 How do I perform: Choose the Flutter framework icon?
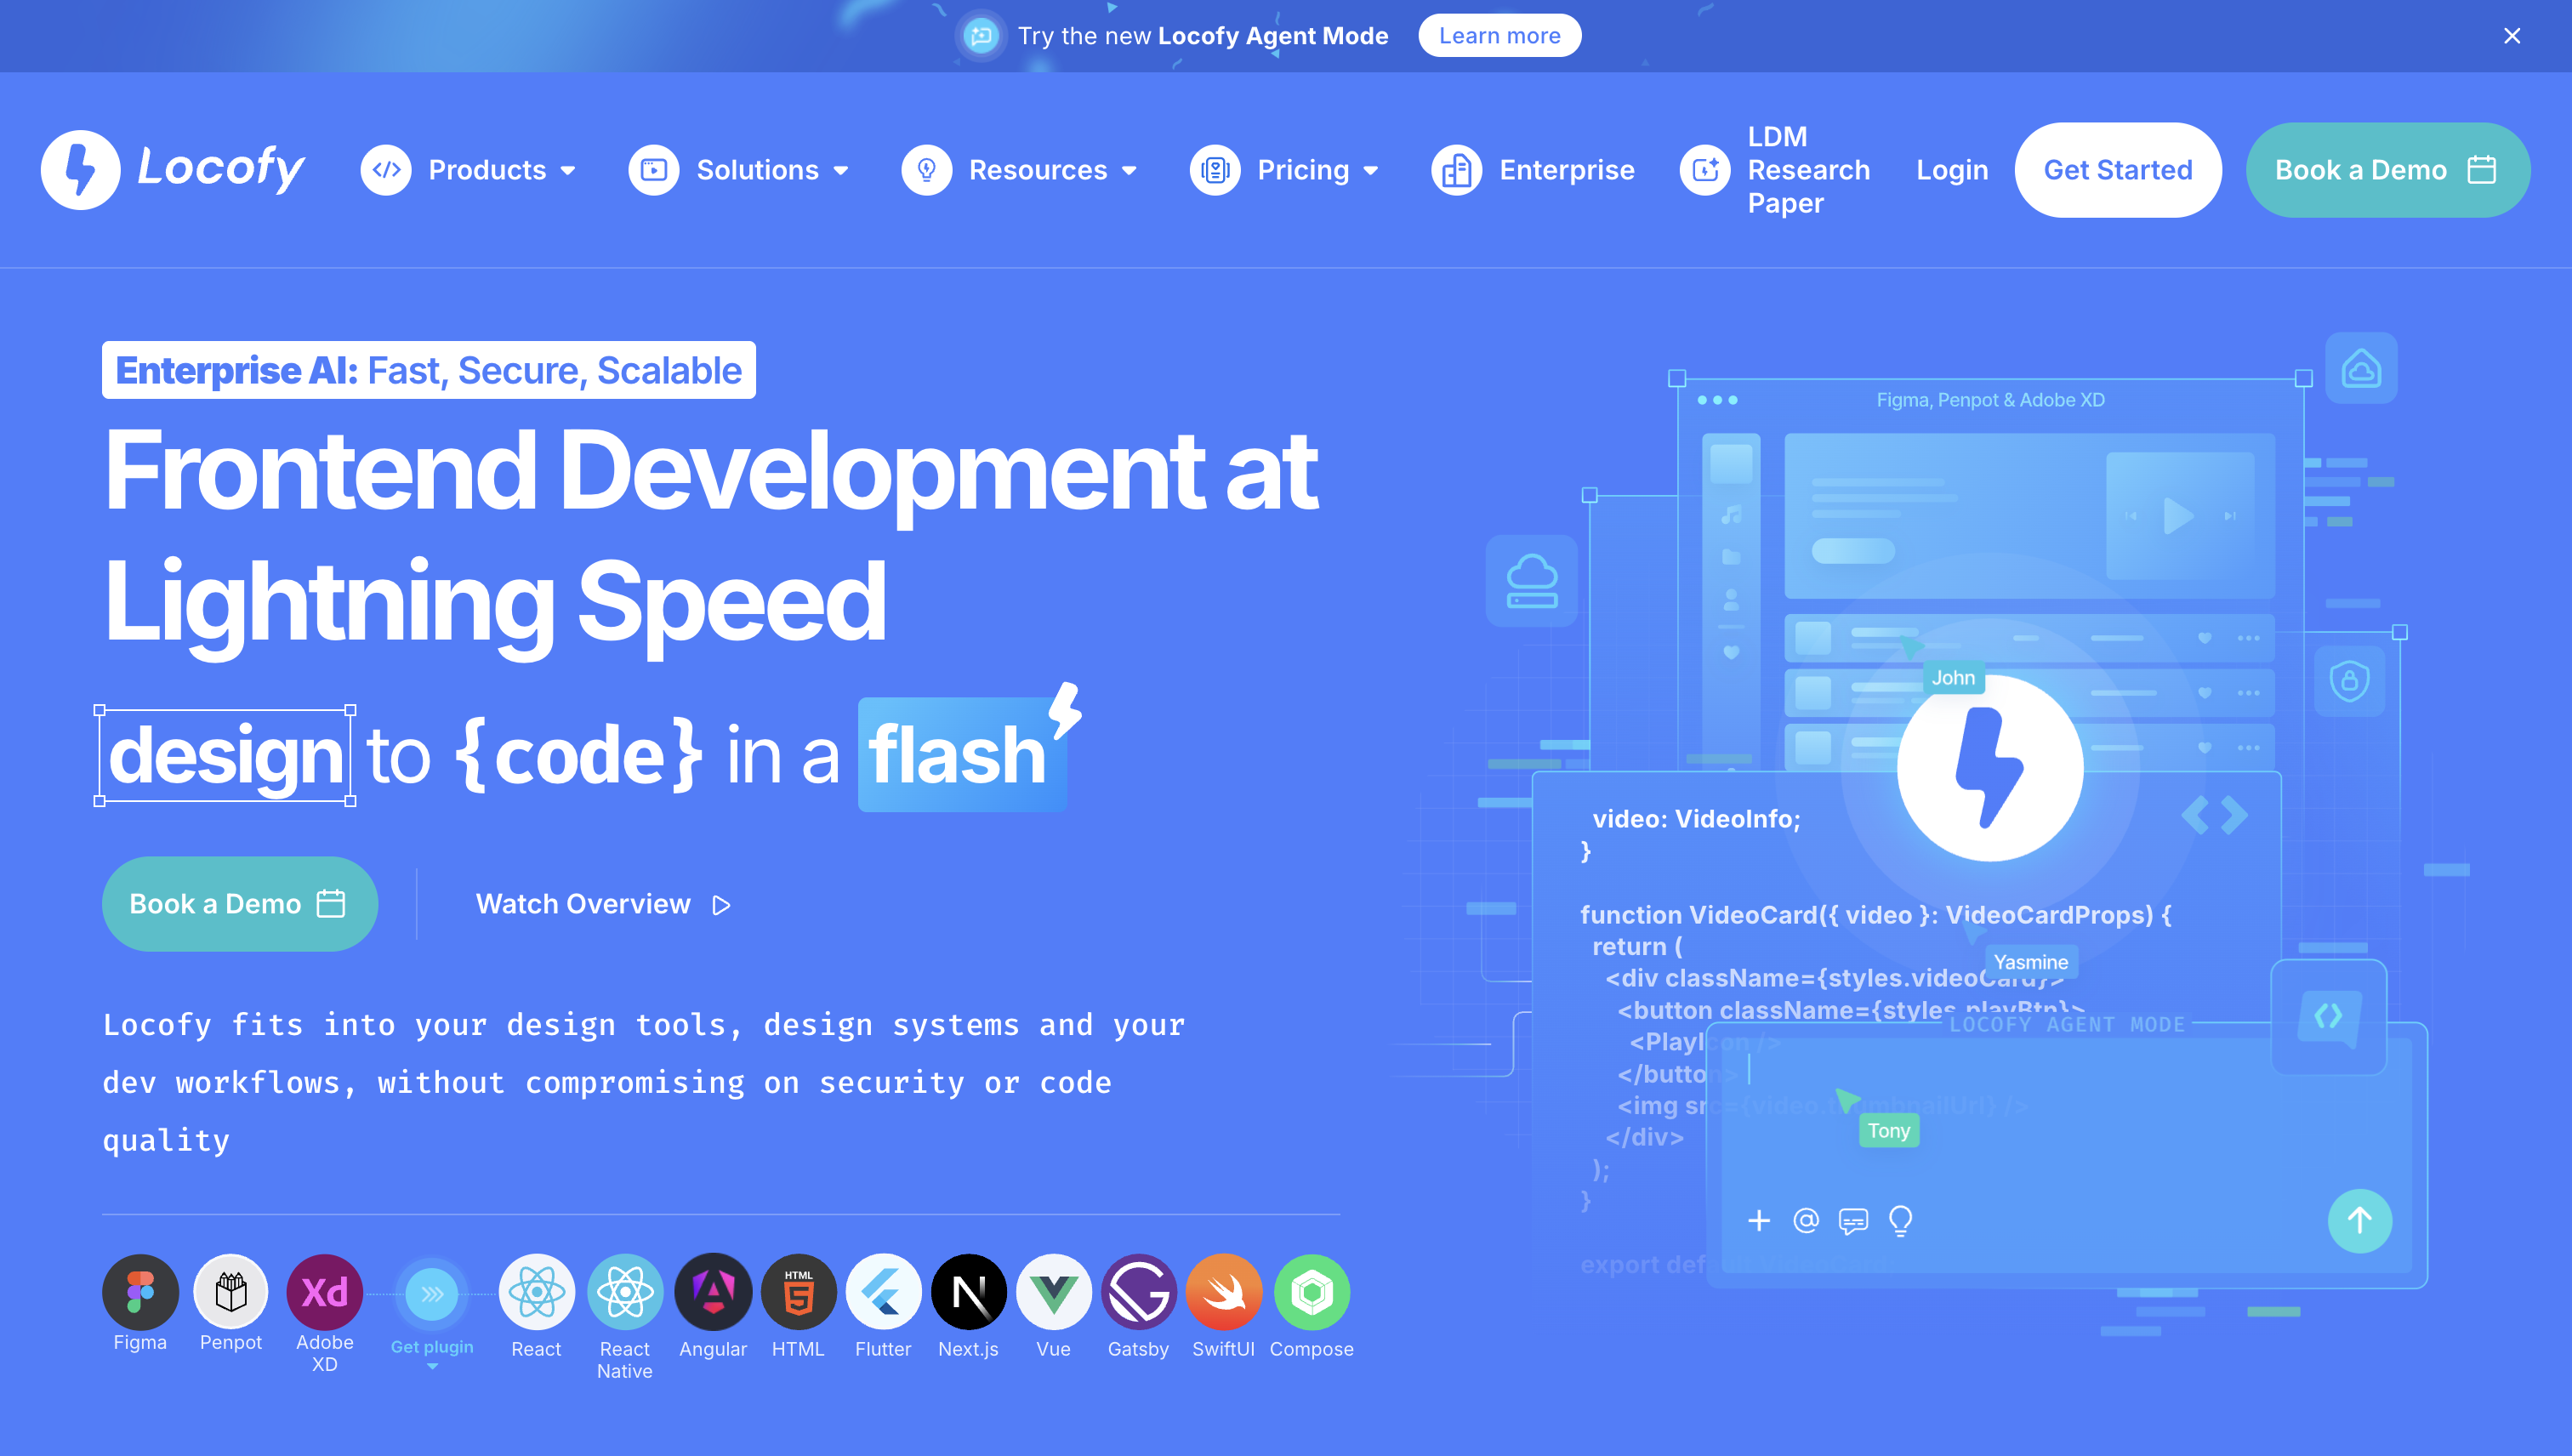[x=883, y=1292]
